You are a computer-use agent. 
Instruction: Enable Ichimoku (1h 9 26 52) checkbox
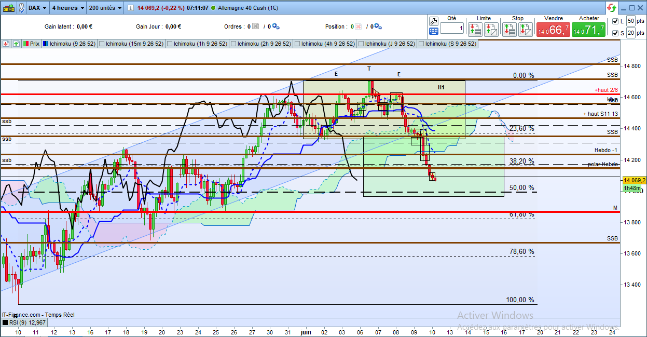169,44
